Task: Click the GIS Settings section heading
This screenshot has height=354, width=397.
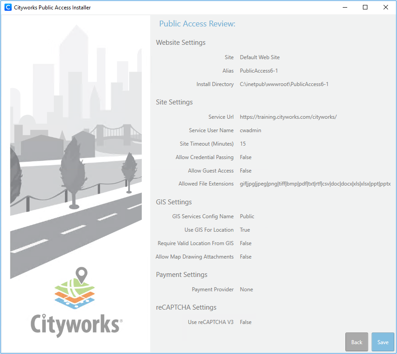Action: [174, 202]
